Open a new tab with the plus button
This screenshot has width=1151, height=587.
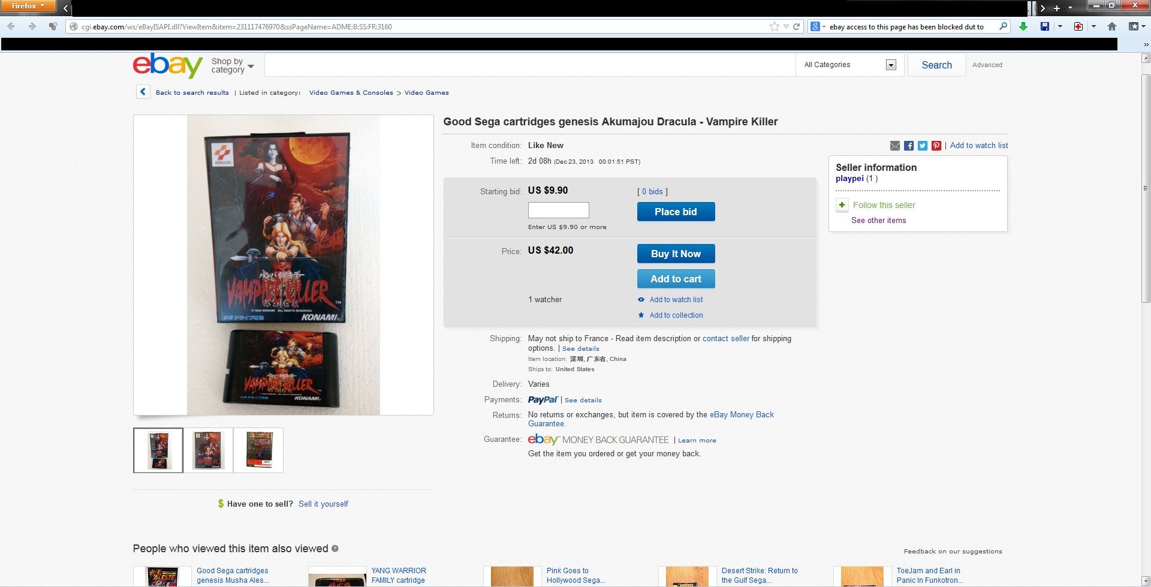click(1057, 8)
